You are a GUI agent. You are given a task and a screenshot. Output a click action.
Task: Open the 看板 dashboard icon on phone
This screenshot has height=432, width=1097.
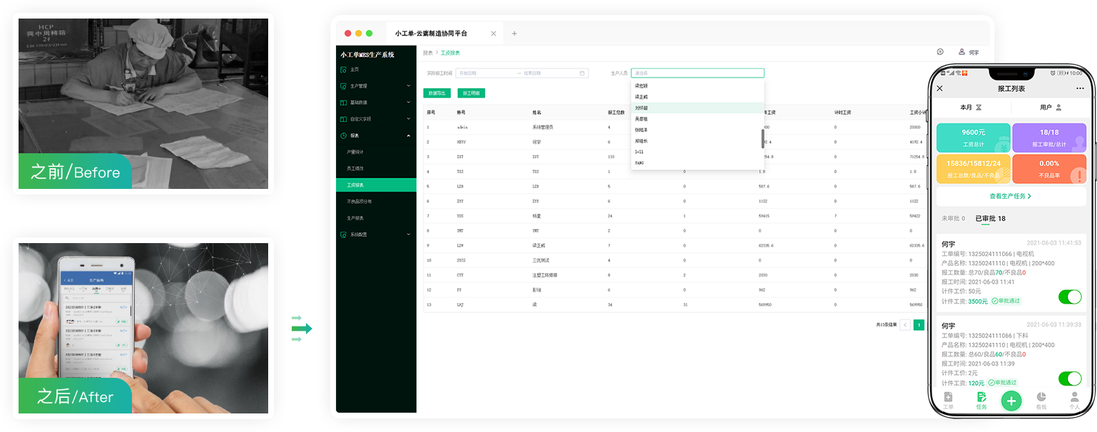pos(1041,398)
